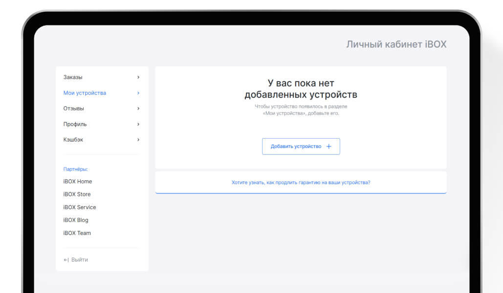The width and height of the screenshot is (503, 293).
Task: Click the chevron next to Заказы
Action: tap(138, 77)
